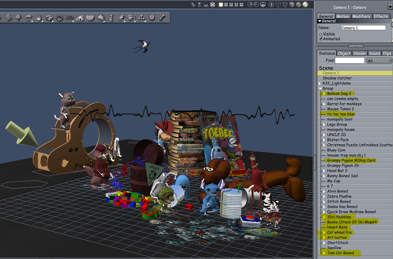Select the spotlight tool
The image size is (393, 259).
[x=121, y=18]
